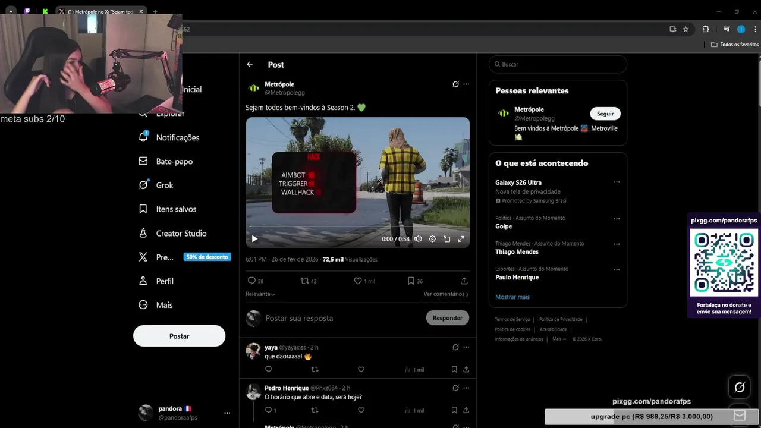The width and height of the screenshot is (761, 428).
Task: Click the 50% de desconto badge
Action: coord(207,257)
